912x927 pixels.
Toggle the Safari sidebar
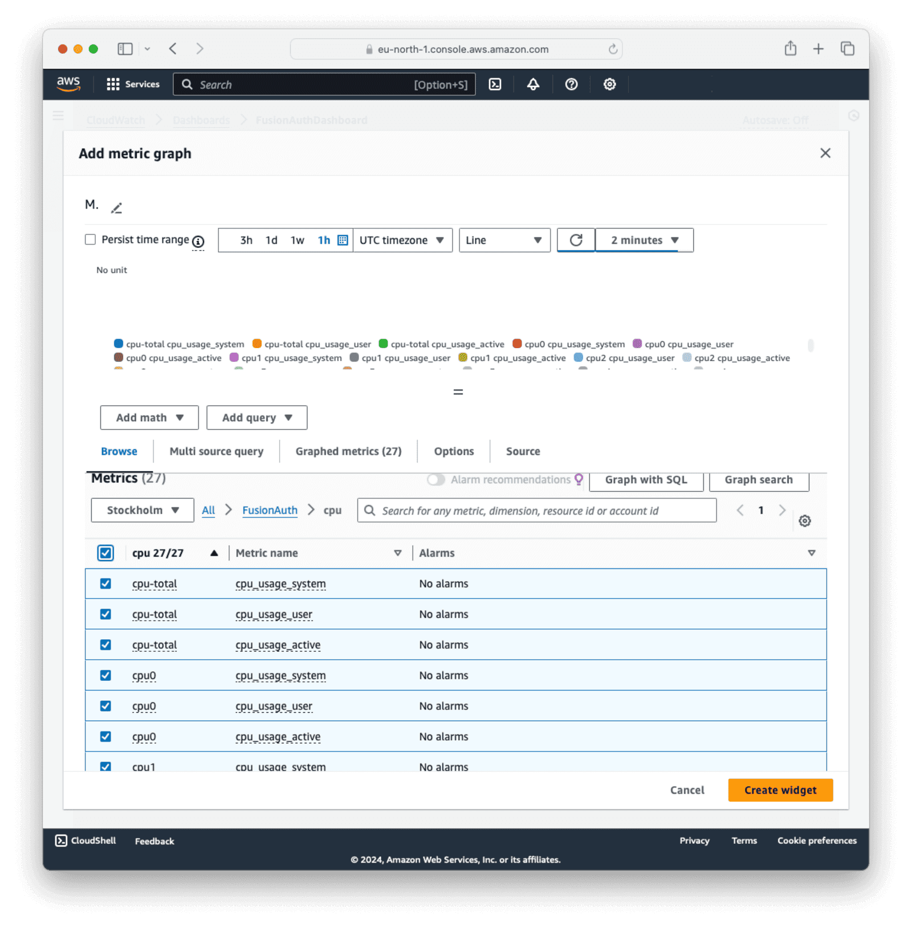pos(125,49)
